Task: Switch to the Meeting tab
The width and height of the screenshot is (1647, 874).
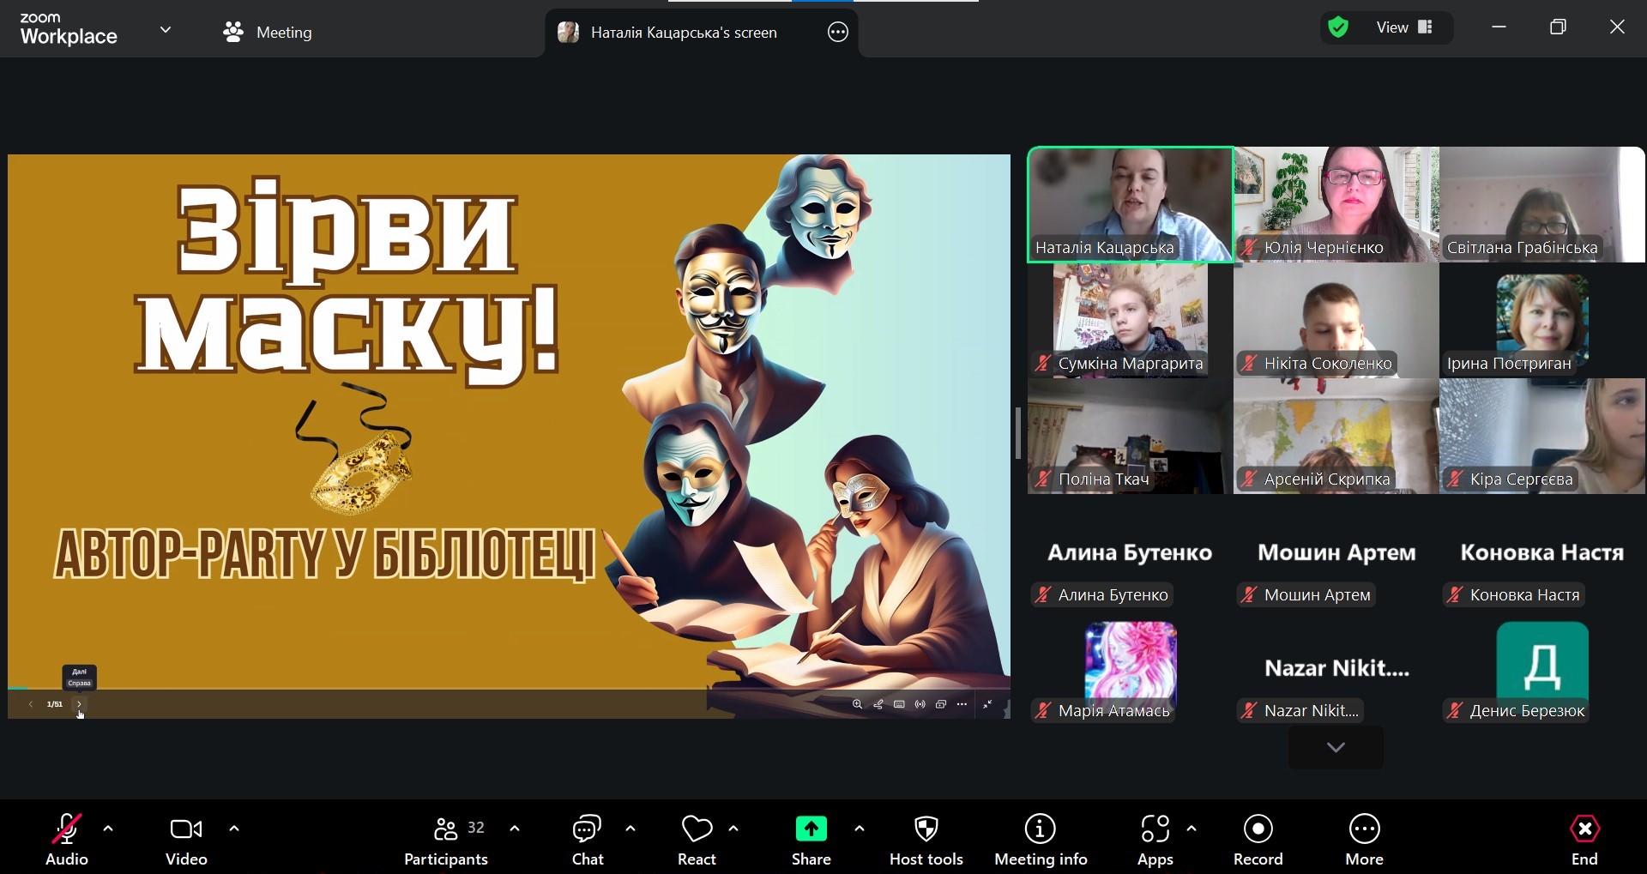Action: pyautogui.click(x=268, y=33)
